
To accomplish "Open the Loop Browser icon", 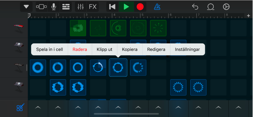I will click(211, 7).
